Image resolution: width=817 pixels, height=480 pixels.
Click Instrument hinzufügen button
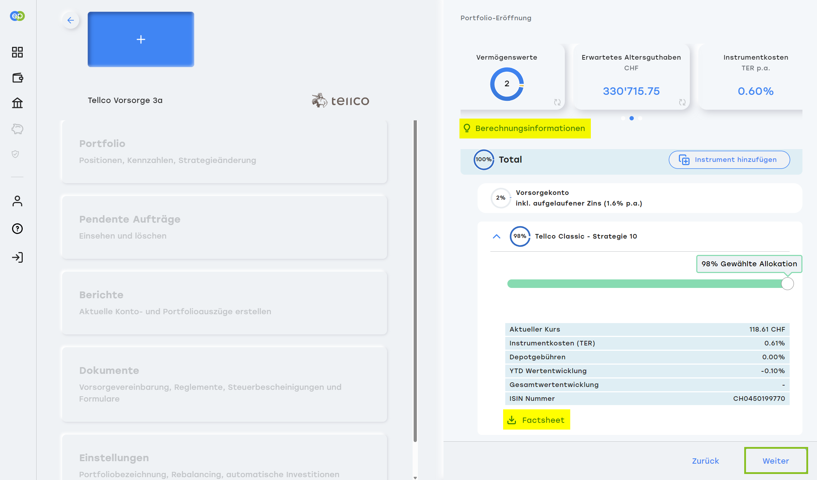(729, 160)
